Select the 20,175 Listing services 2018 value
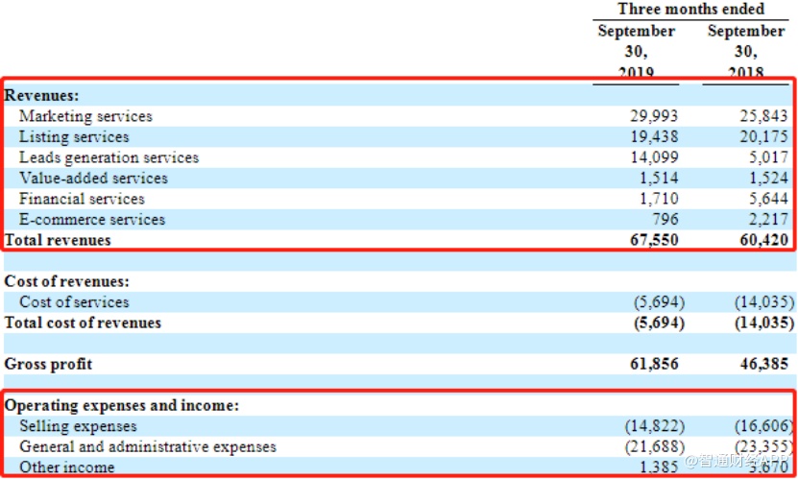 tap(763, 136)
